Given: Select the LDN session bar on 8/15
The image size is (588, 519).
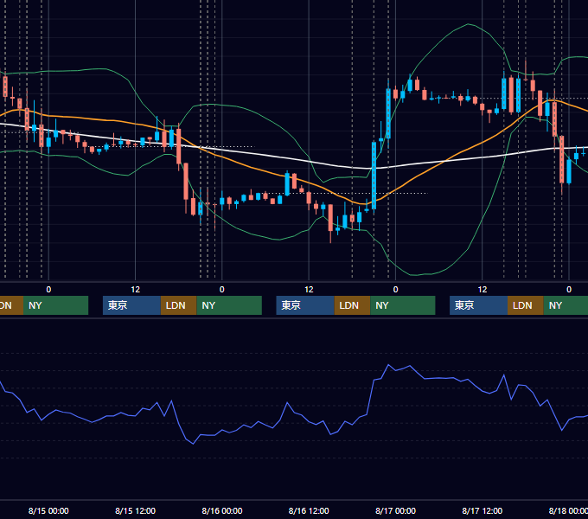Looking at the screenshot, I should pyautogui.click(x=178, y=305).
